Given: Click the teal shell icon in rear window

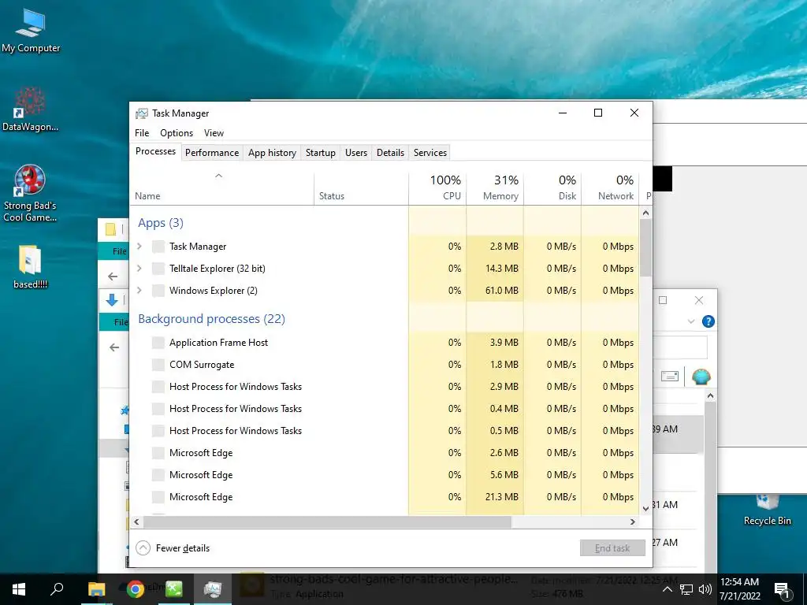Looking at the screenshot, I should [701, 377].
